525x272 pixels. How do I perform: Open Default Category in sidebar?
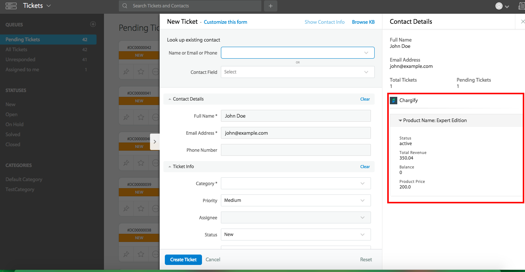[24, 180]
